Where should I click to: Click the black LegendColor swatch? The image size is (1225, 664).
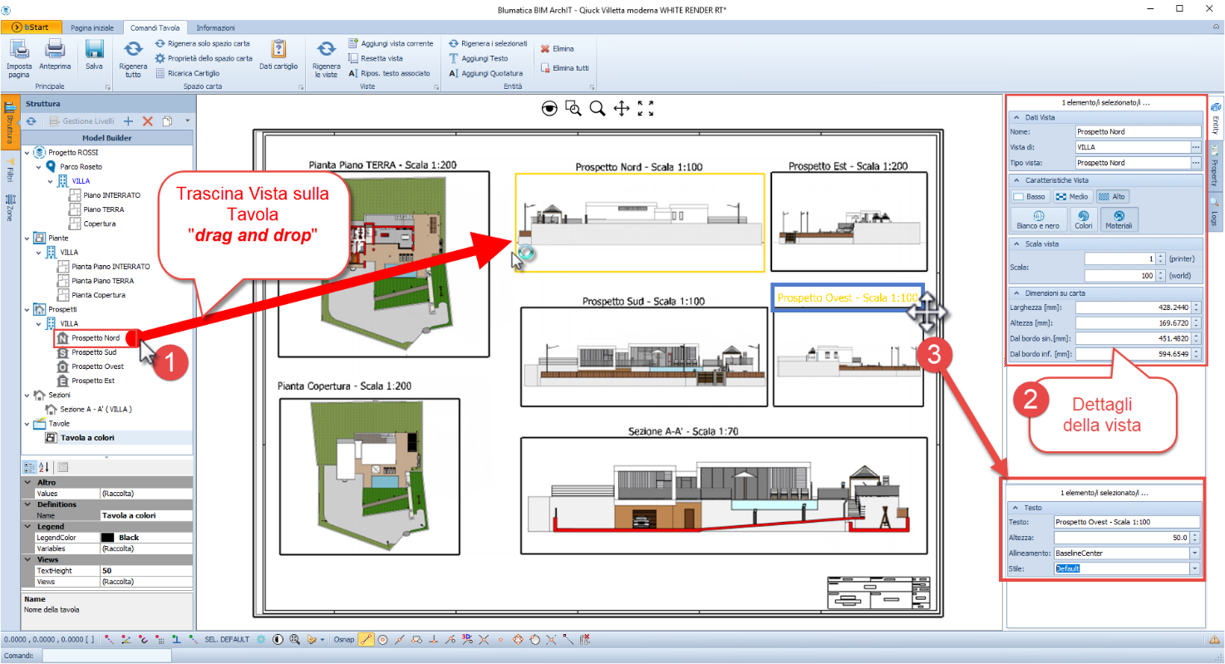tap(107, 538)
